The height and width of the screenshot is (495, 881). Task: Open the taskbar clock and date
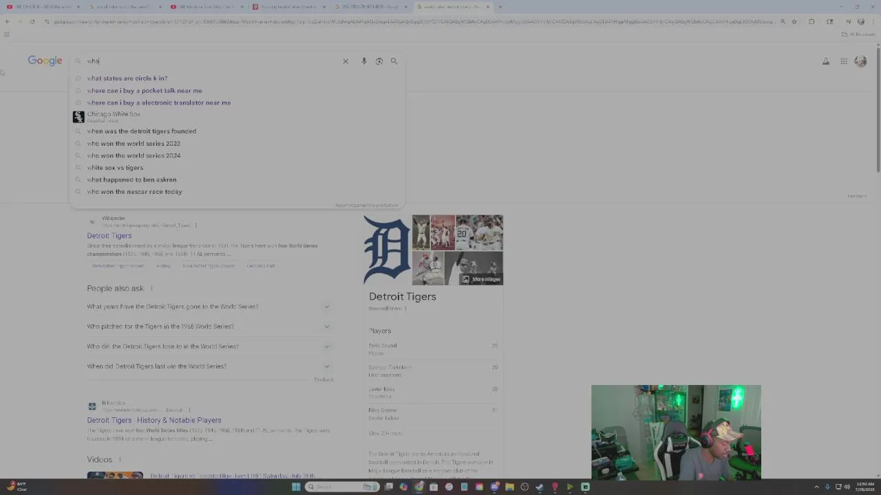(x=864, y=487)
